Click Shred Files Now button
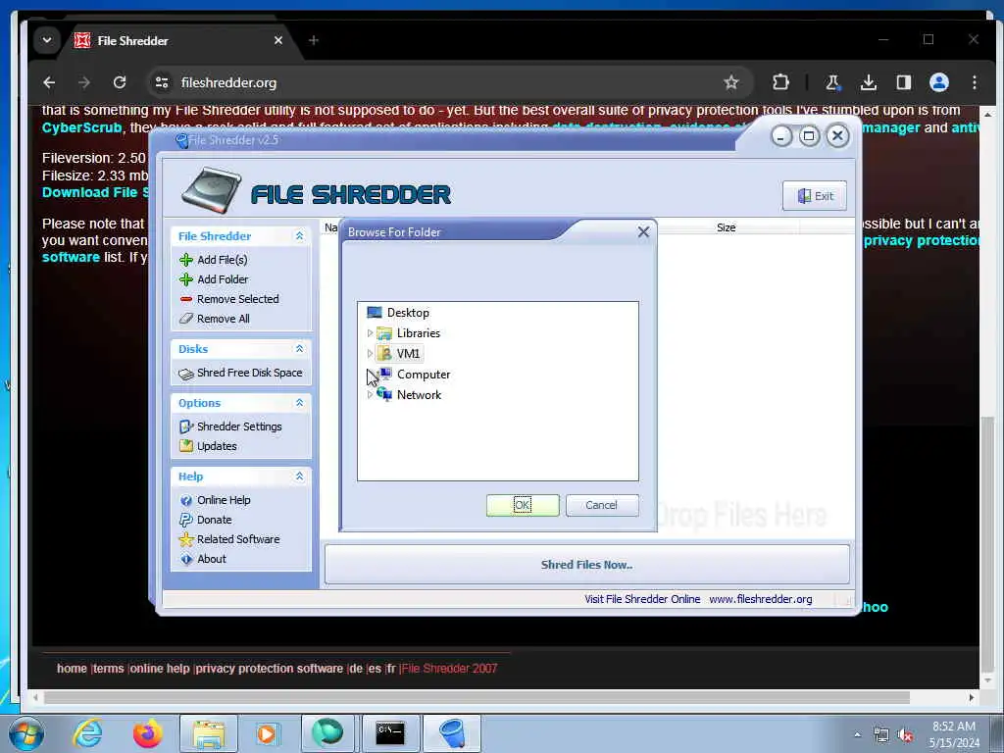The height and width of the screenshot is (753, 1004). tap(586, 565)
